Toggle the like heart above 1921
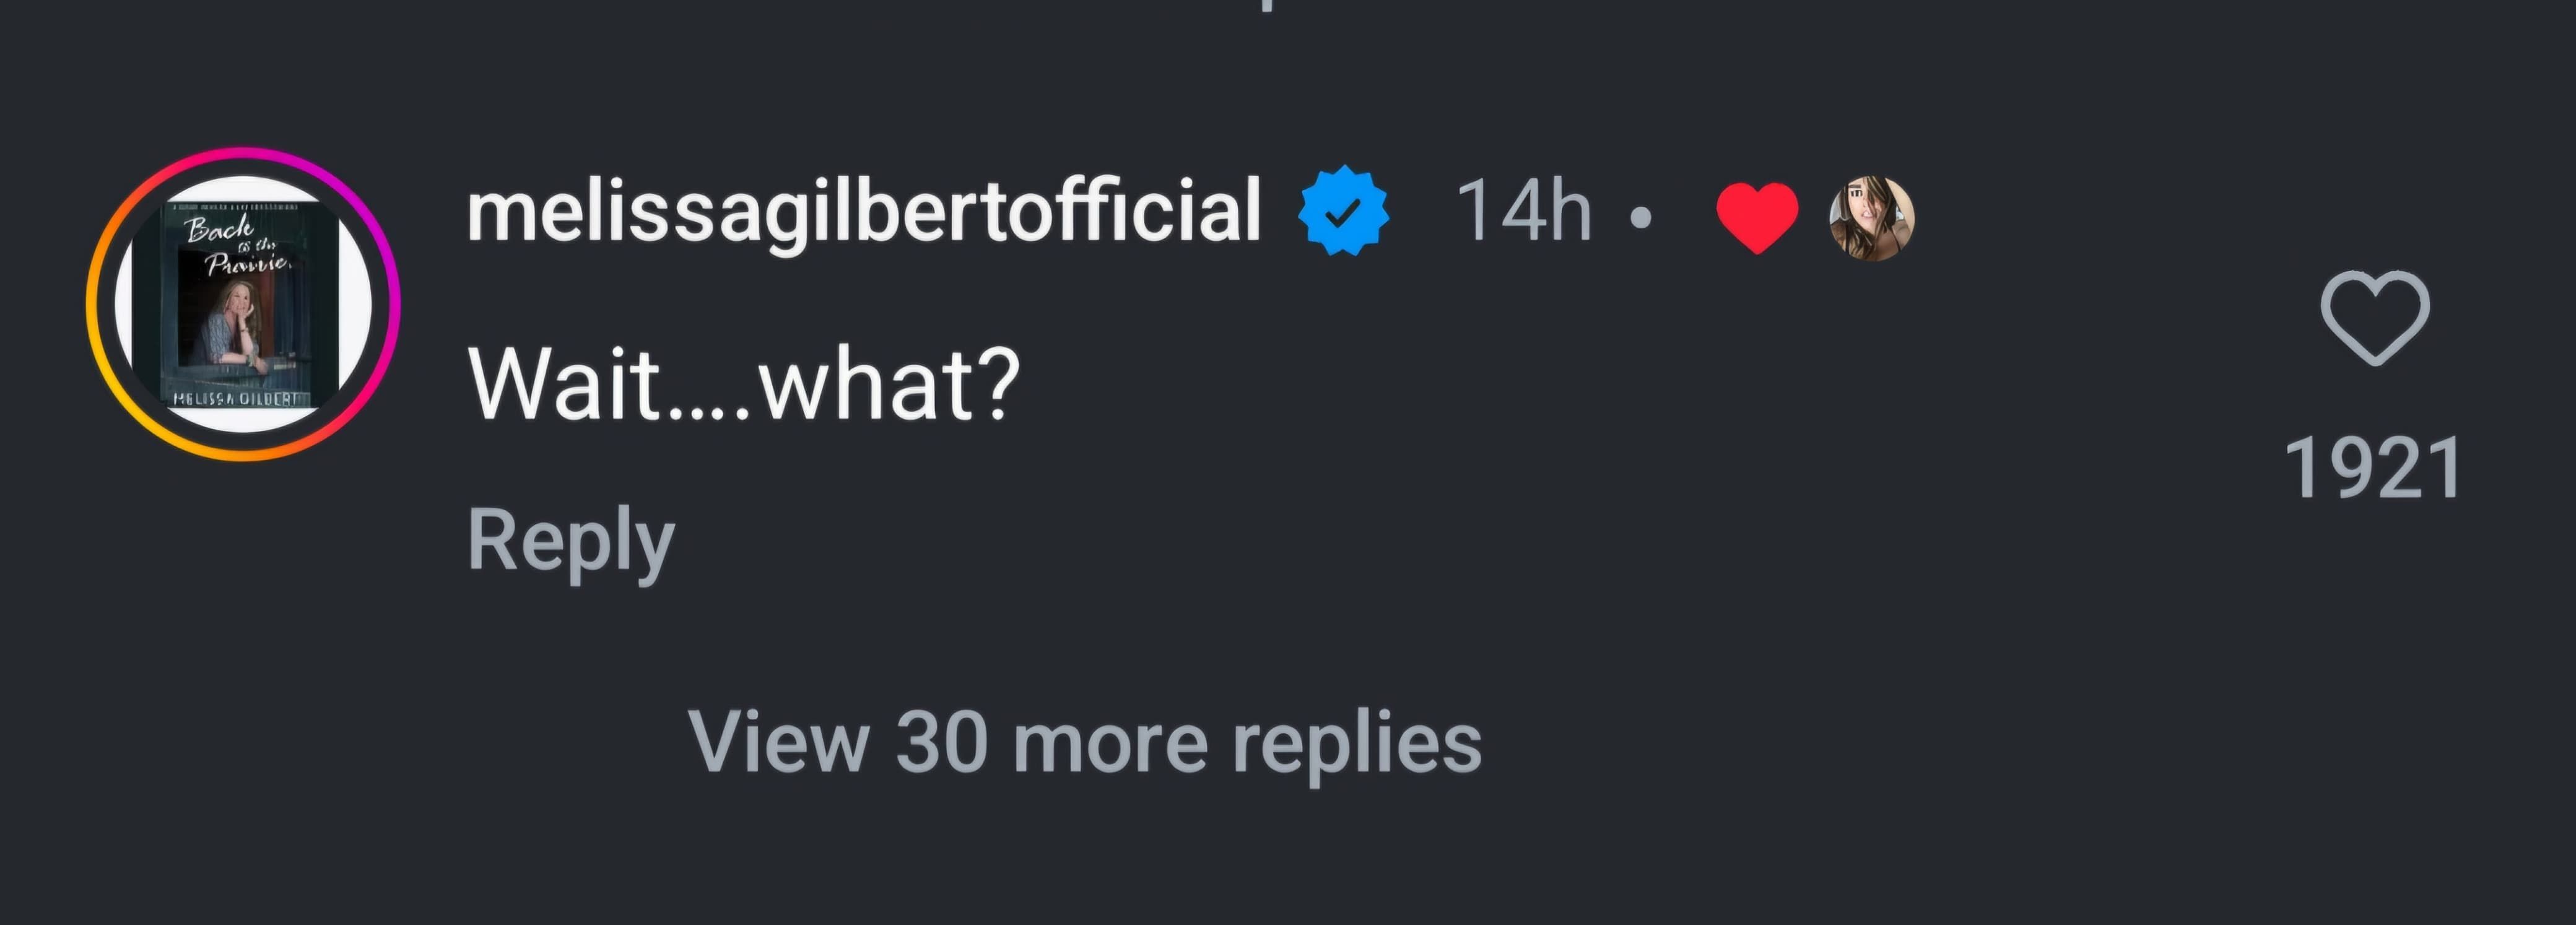This screenshot has width=2576, height=925. click(2374, 317)
